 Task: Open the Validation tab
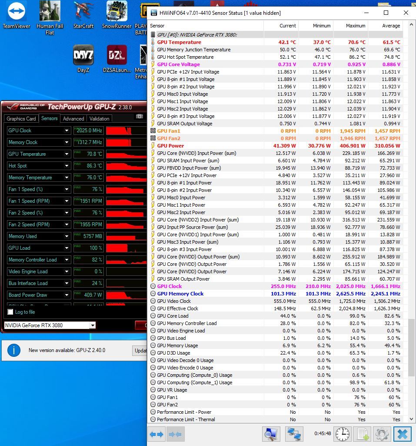pos(99,119)
